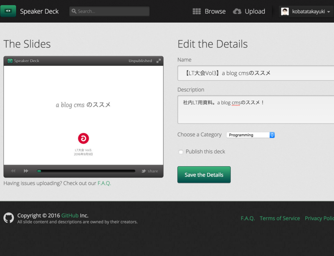Focus the Search field in header
This screenshot has width=334, height=256.
109,11
